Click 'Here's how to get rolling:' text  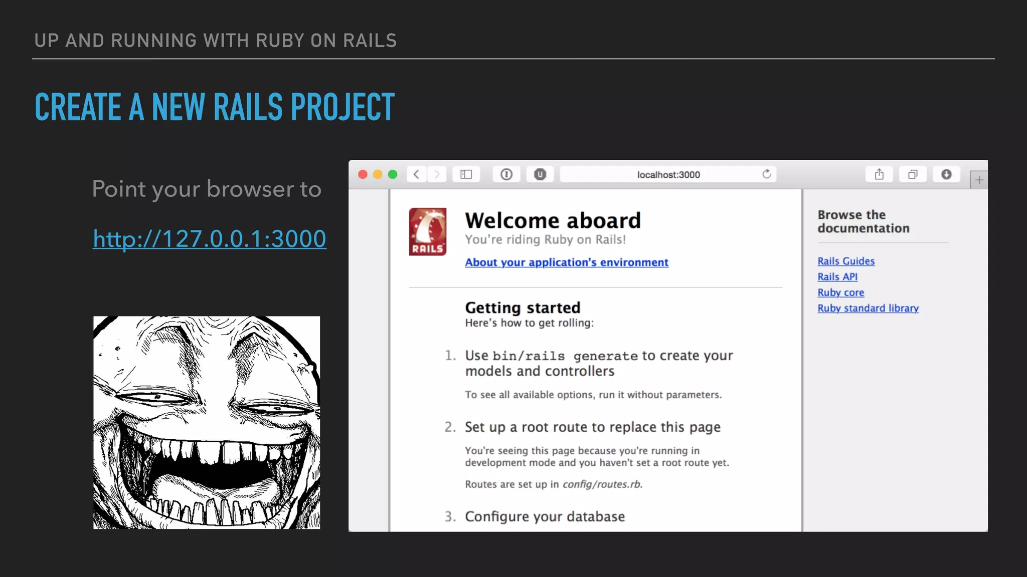click(529, 323)
